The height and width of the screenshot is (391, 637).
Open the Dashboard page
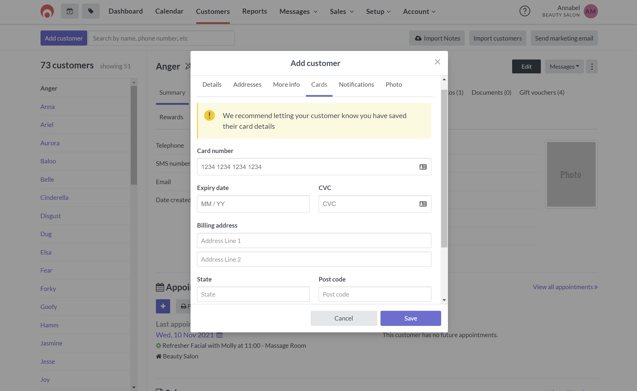(x=125, y=11)
